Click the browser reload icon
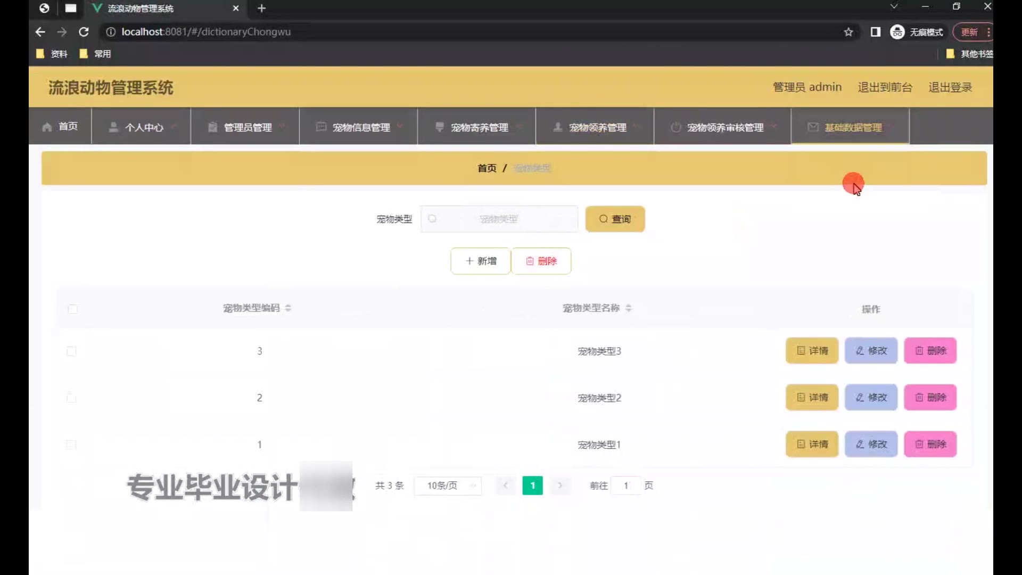 84,32
